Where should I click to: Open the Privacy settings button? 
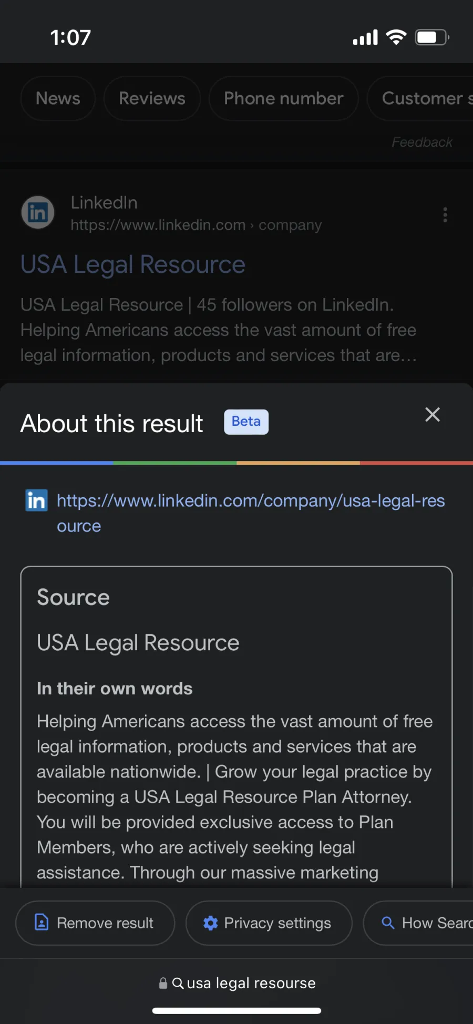[269, 923]
